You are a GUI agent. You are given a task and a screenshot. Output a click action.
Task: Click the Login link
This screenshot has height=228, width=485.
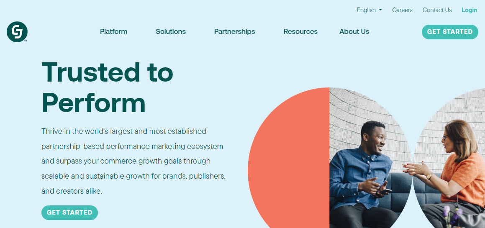click(469, 10)
